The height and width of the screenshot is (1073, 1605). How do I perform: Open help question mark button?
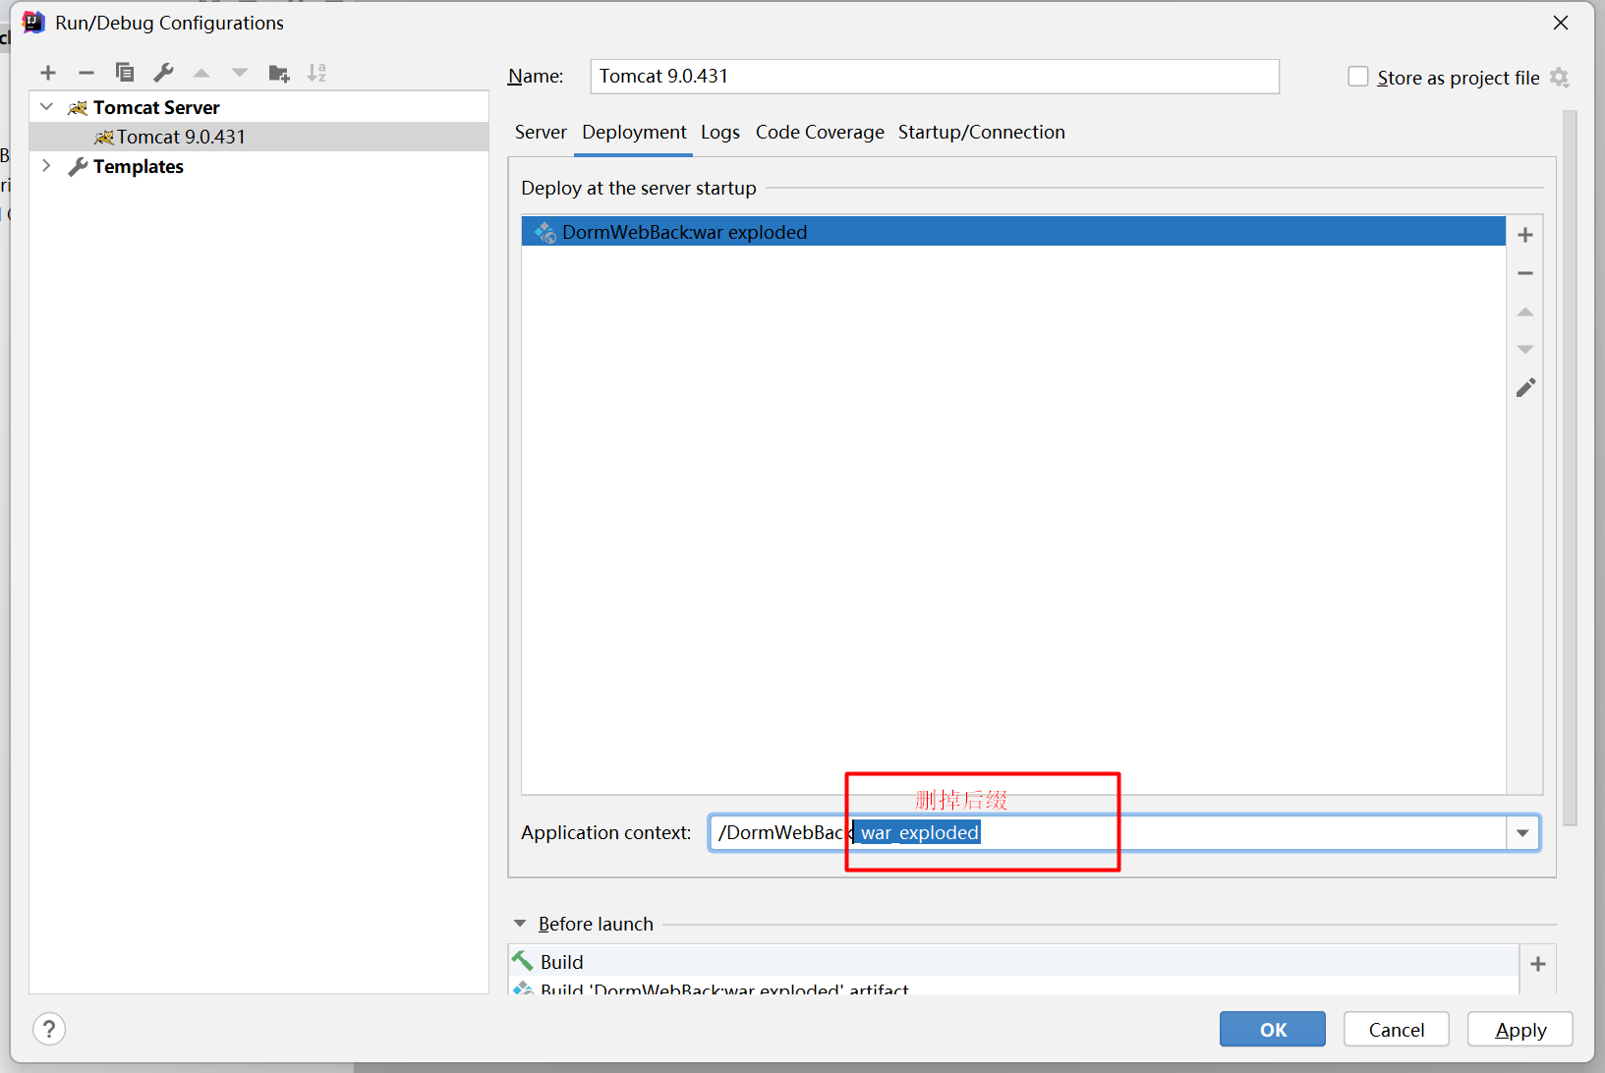[x=49, y=1029]
